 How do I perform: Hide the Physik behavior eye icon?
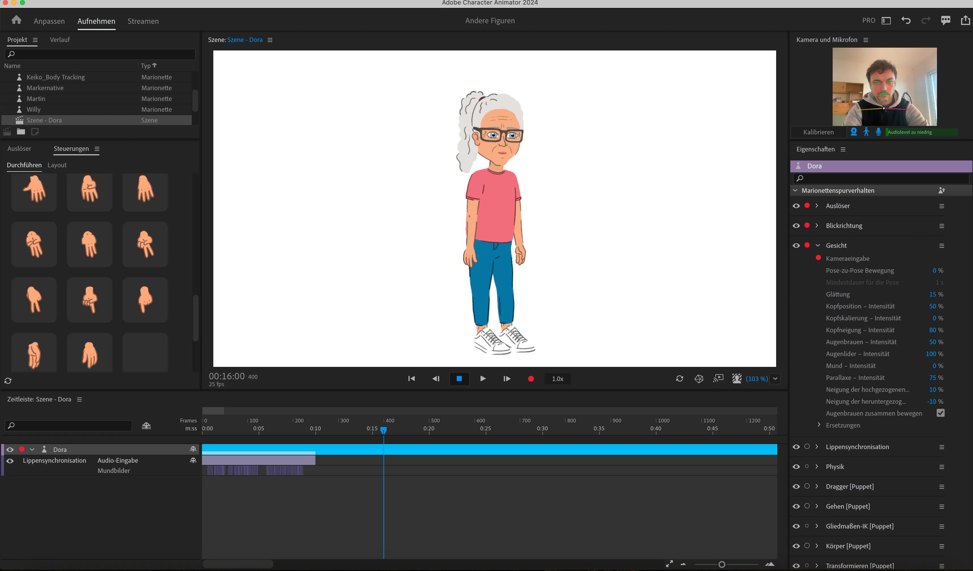(796, 467)
